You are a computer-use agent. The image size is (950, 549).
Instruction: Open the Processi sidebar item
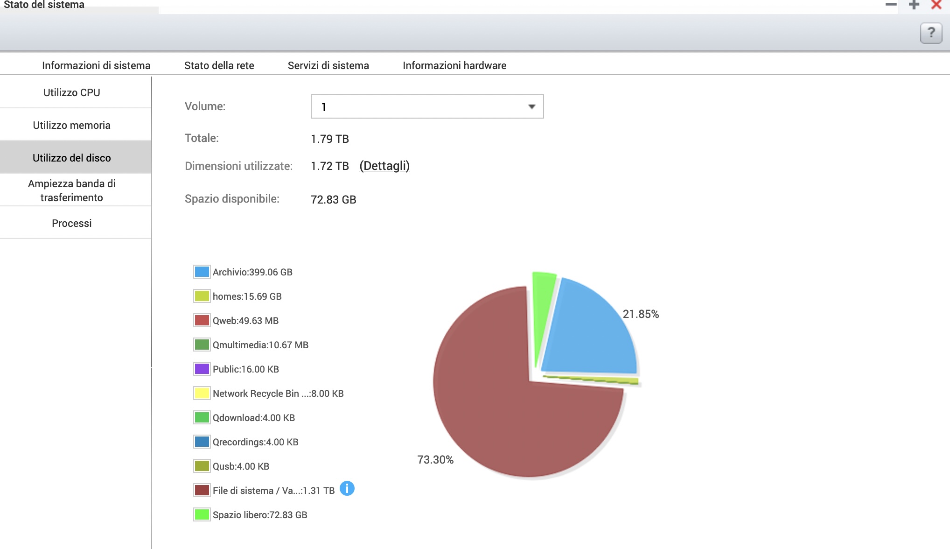(72, 223)
